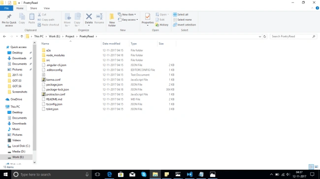Create a New folder from ribbon
The width and height of the screenshot is (320, 179).
point(112,20)
